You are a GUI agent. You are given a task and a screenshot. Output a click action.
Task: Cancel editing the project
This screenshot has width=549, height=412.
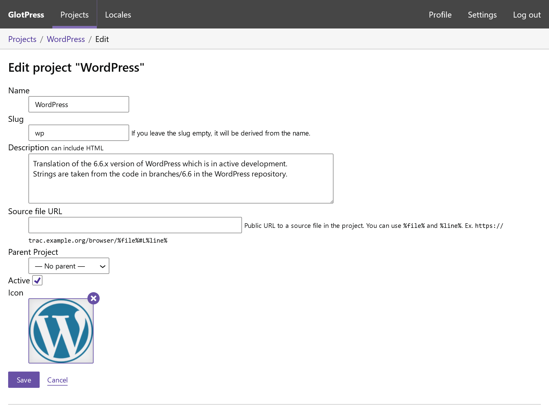click(57, 380)
